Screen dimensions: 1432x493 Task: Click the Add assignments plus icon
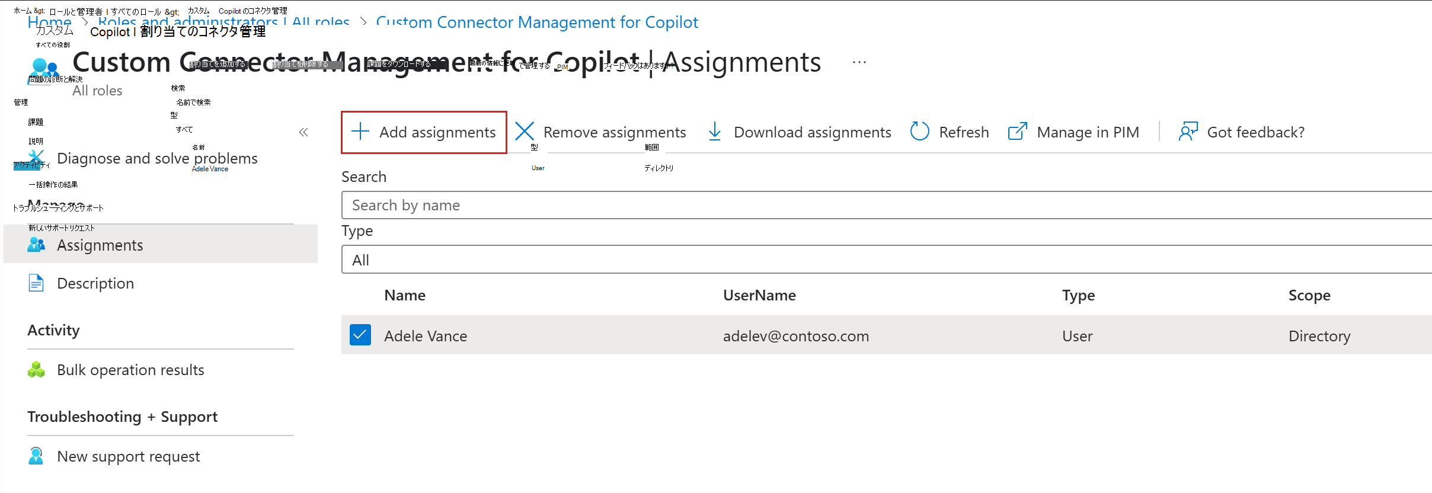pos(360,132)
